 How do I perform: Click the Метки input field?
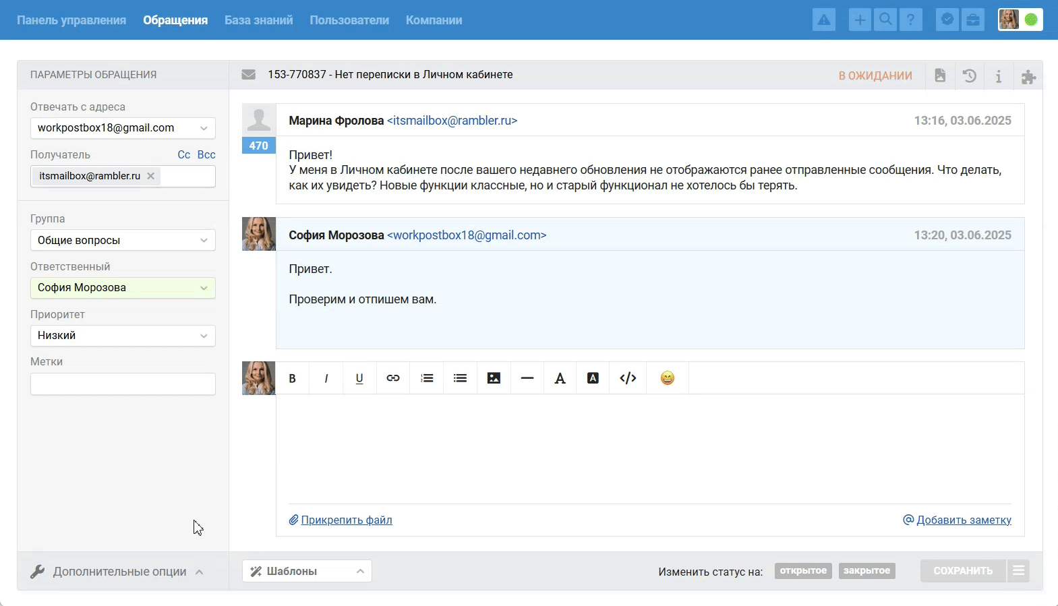click(123, 384)
